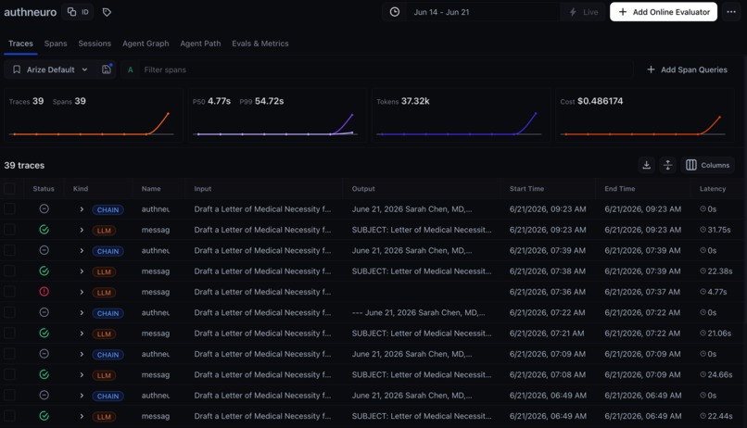Expand the 07:39 AM CHAIN trace row
The height and width of the screenshot is (428, 747).
click(82, 250)
